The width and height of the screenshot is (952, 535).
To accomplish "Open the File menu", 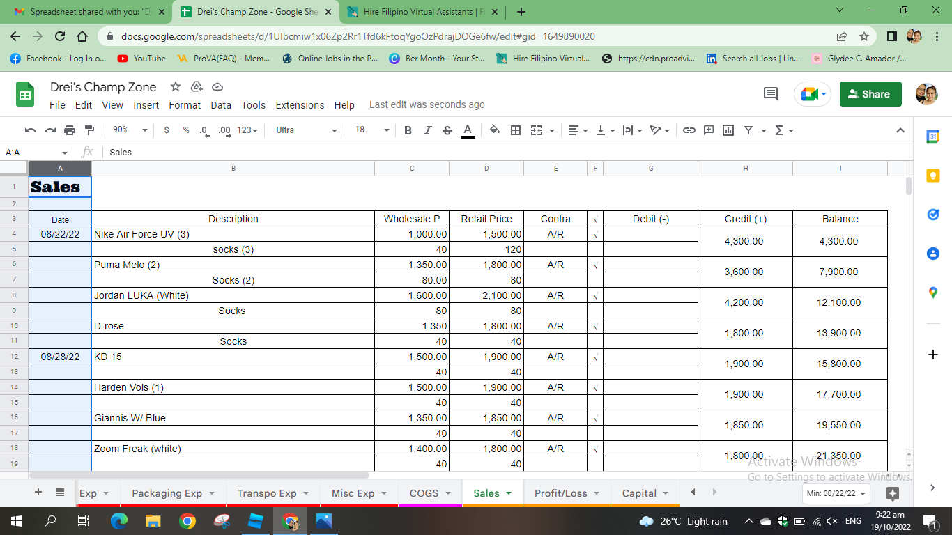I will [58, 105].
